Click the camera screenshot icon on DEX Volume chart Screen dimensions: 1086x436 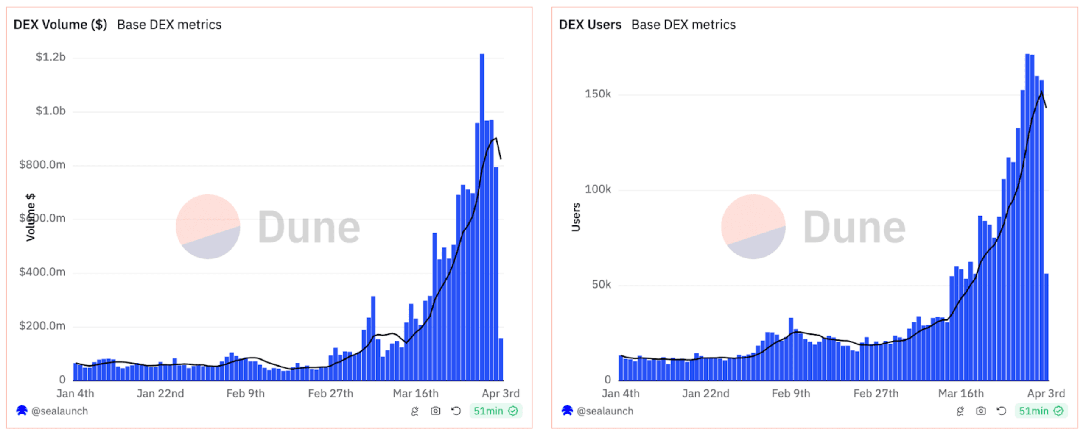click(435, 411)
